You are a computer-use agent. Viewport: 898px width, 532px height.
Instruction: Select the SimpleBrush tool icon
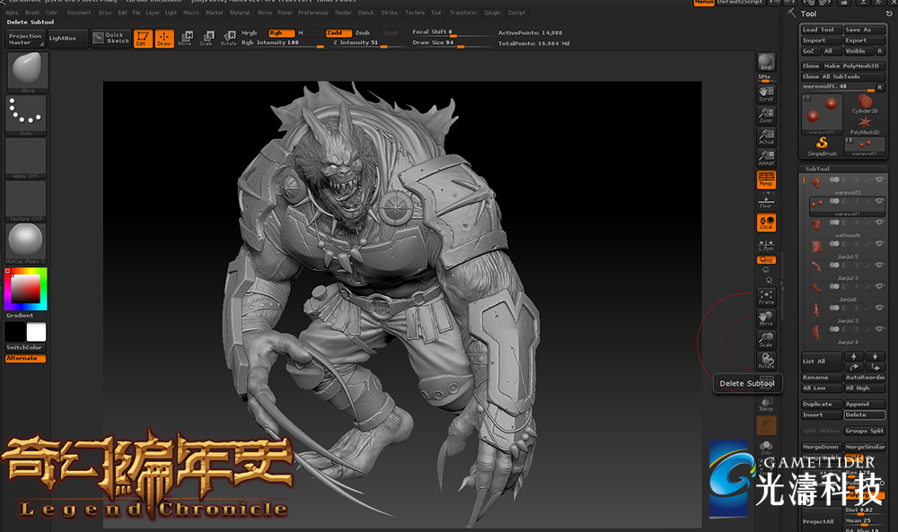[822, 145]
